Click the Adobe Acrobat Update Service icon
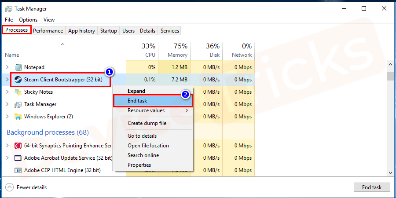The height and width of the screenshot is (198, 396). coord(18,158)
